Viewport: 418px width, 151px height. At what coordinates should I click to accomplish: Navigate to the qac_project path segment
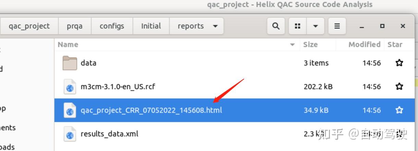tap(29, 26)
